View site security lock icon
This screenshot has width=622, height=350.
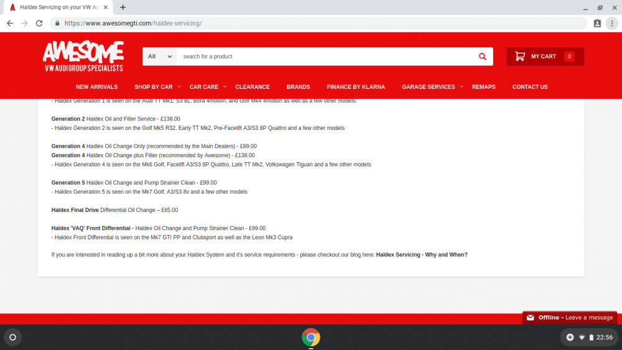57,24
